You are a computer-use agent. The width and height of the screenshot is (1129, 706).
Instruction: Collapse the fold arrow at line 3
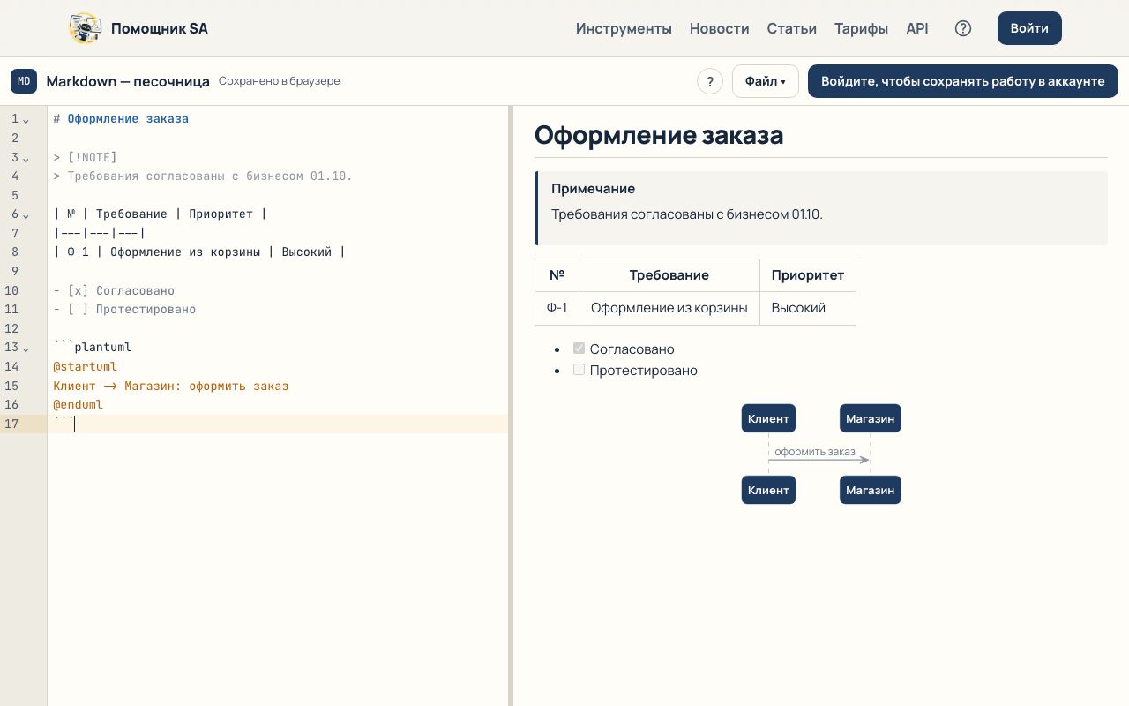26,159
